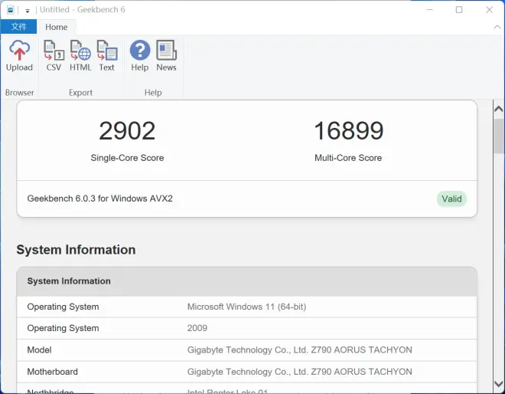Open the 文件 file menu

tap(18, 27)
